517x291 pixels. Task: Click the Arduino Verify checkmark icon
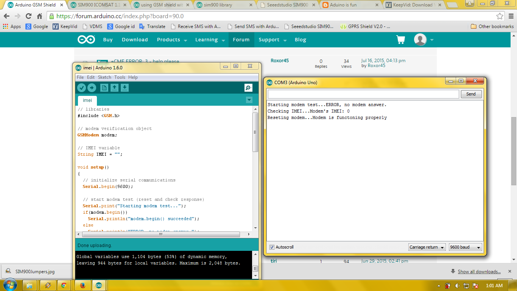[81, 88]
